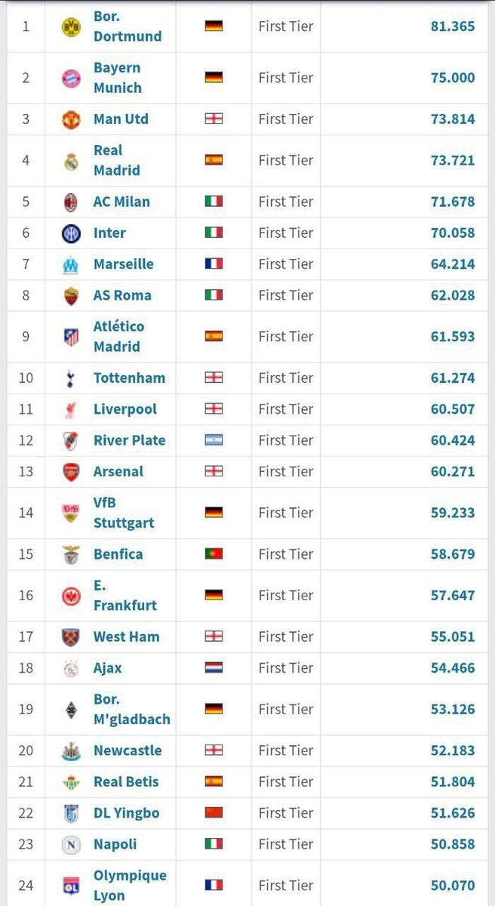Click Napoli's 50.858 points value

pos(452,844)
